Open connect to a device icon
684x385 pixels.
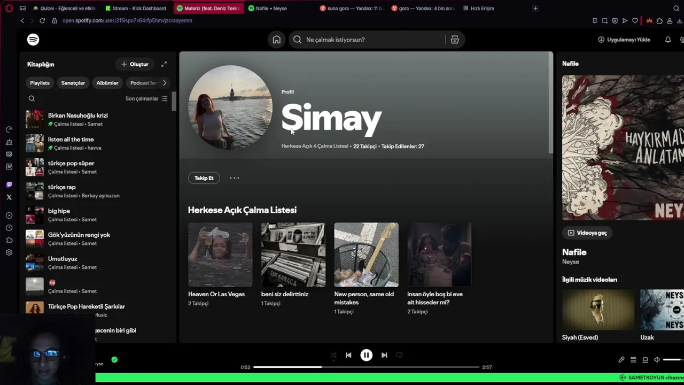tap(645, 360)
